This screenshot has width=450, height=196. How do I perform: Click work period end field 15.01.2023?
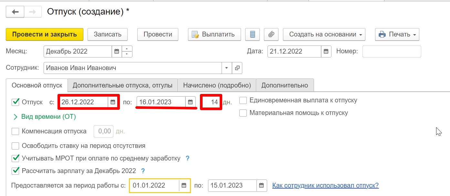[233, 186]
